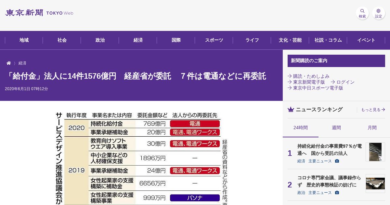Viewport: 390px width, 205px height.
Task: Click 主要ニュース tag under ranking article 1
Action: pyautogui.click(x=320, y=161)
